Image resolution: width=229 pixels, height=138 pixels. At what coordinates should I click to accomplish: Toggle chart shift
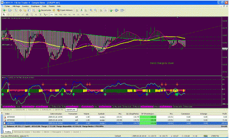[106, 10]
